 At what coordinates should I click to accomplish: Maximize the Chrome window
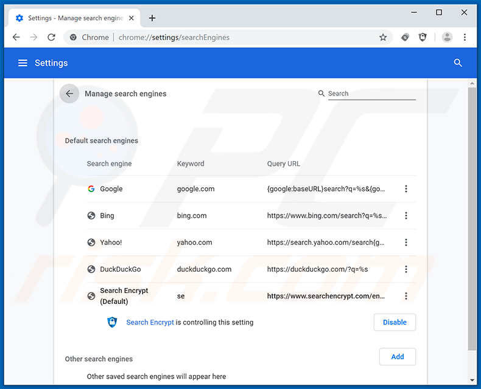439,12
